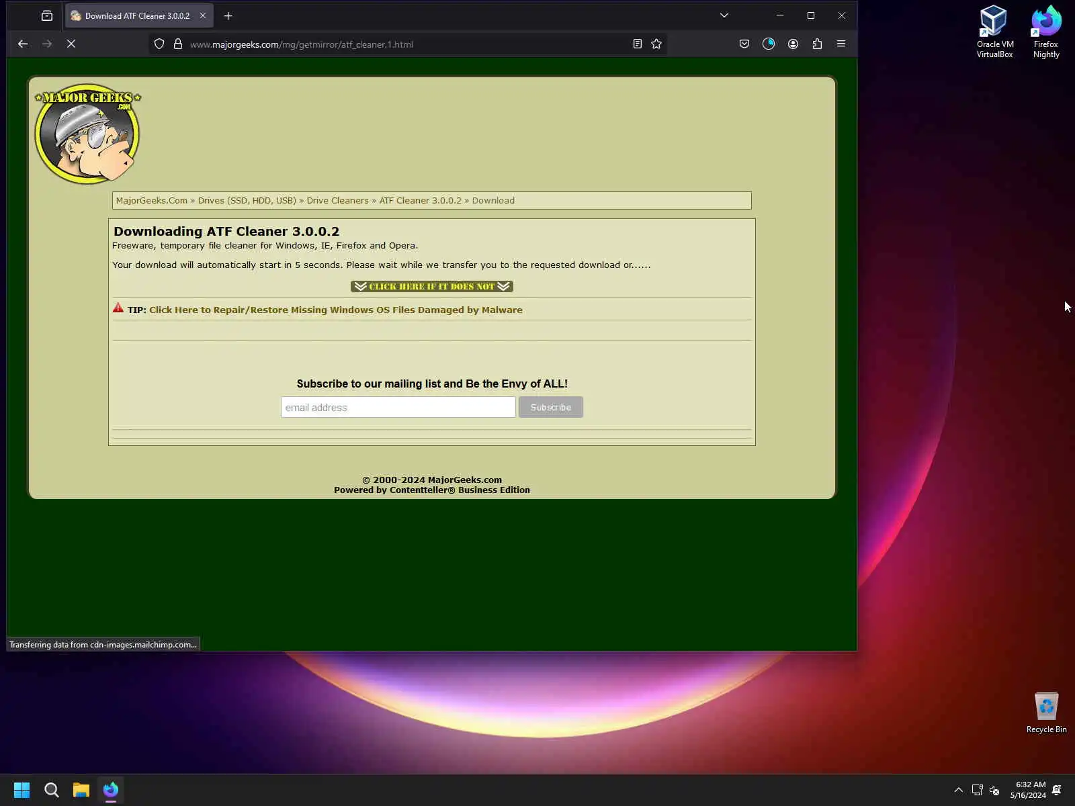
Task: Go back to the previous page
Action: 23,44
